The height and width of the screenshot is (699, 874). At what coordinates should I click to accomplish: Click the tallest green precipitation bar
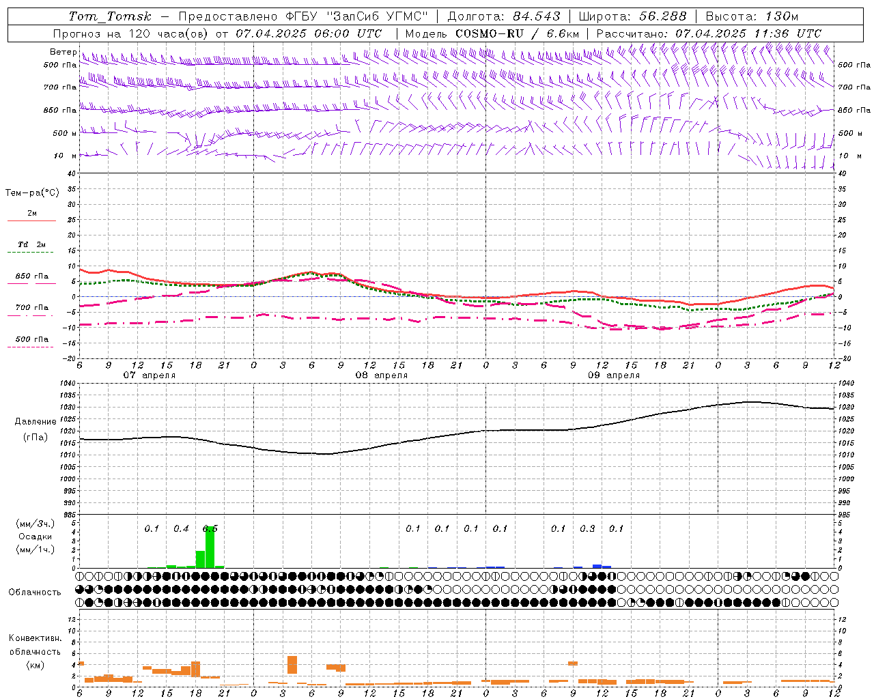(x=210, y=547)
